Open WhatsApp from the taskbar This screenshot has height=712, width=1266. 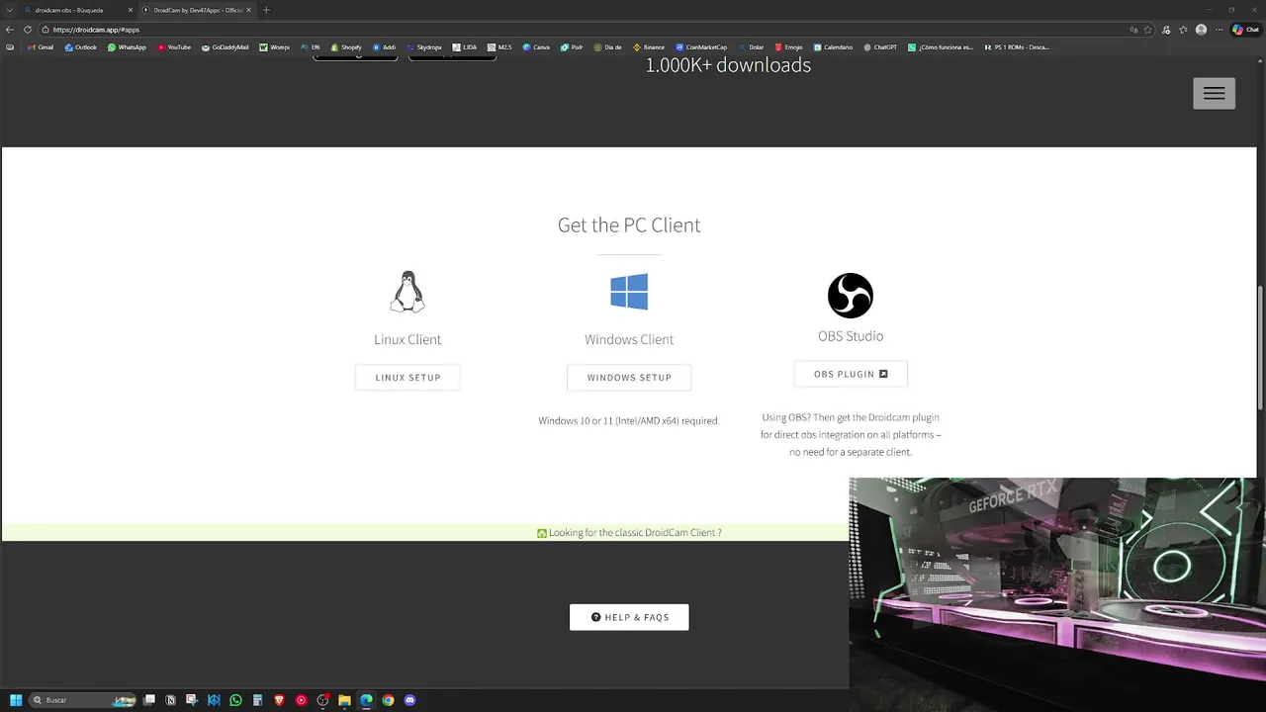[x=235, y=700]
